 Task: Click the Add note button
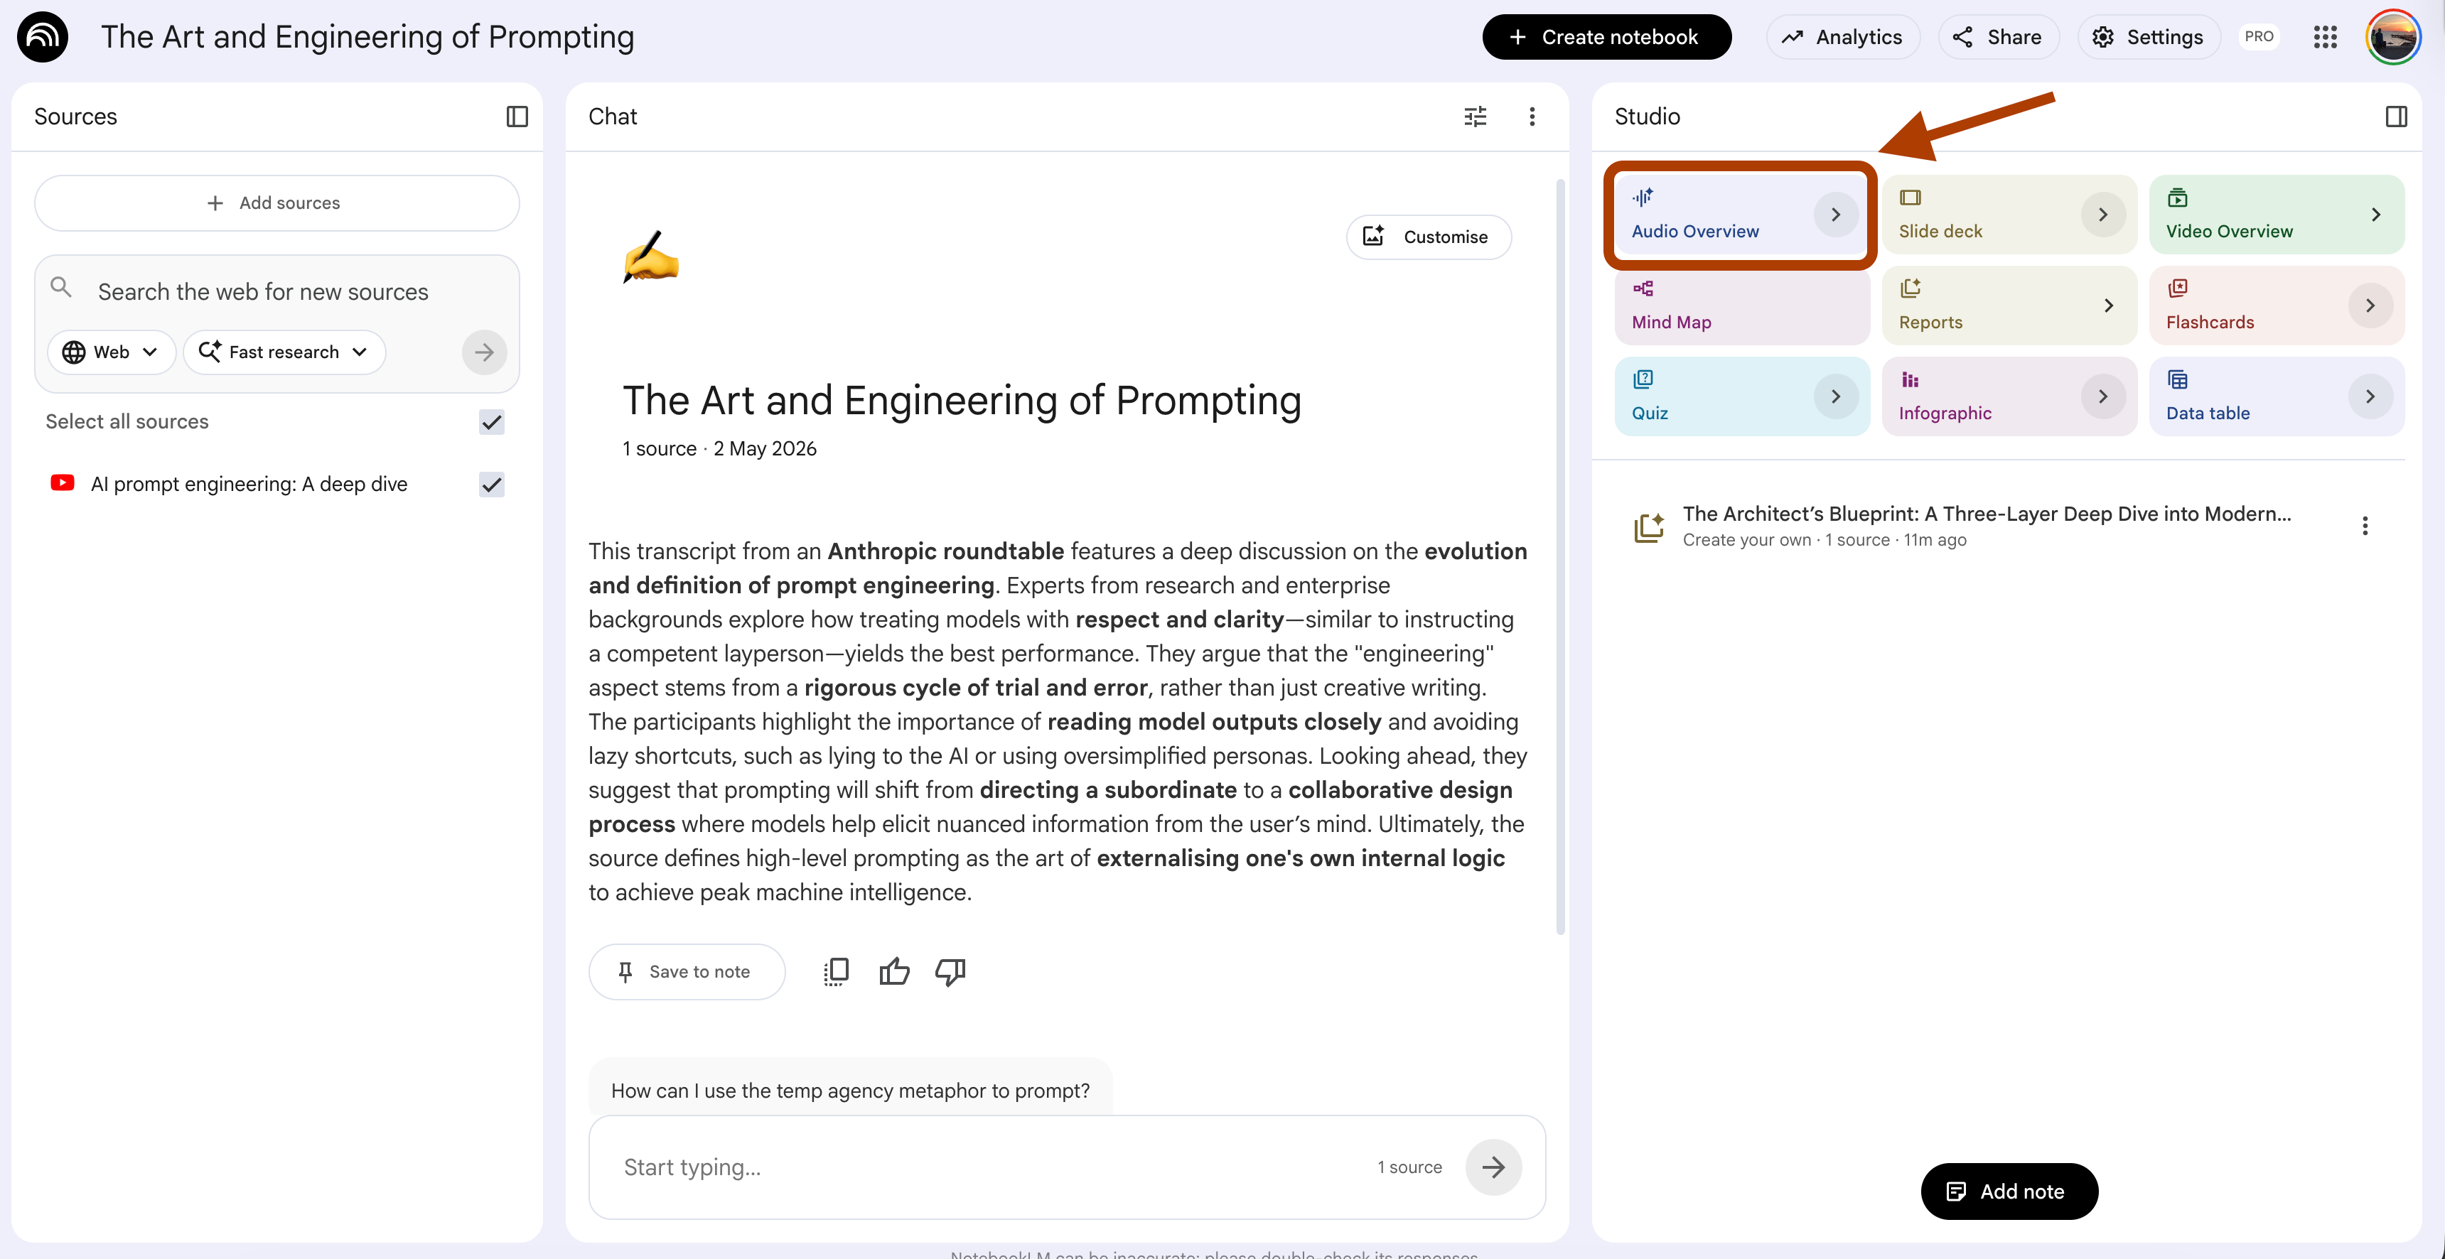click(x=2009, y=1192)
